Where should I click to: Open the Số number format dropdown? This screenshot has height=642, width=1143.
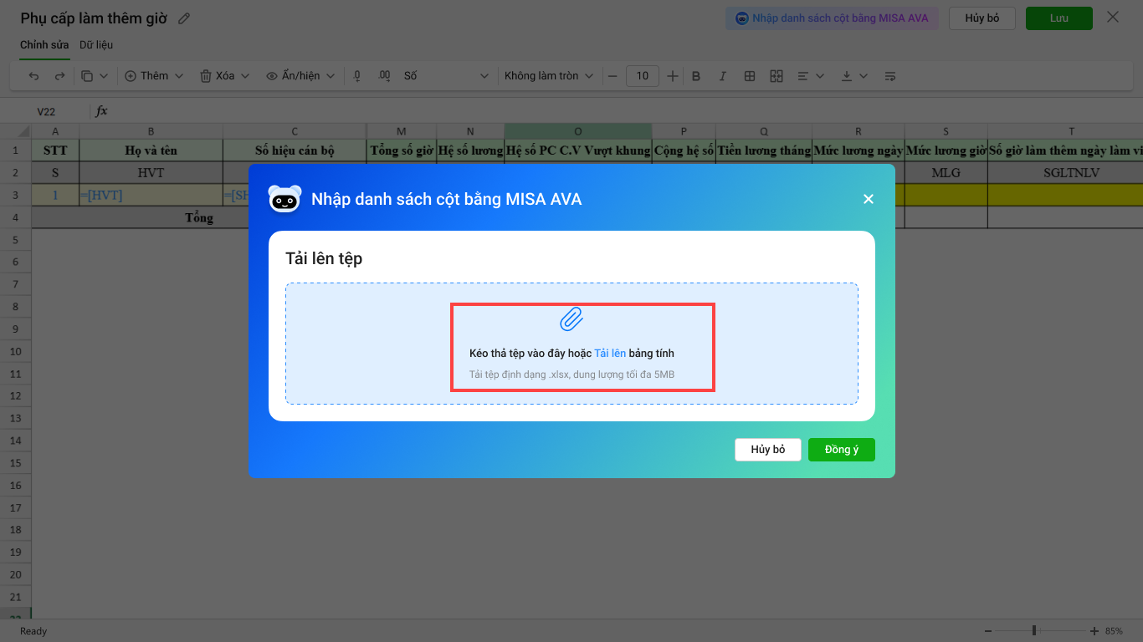445,76
